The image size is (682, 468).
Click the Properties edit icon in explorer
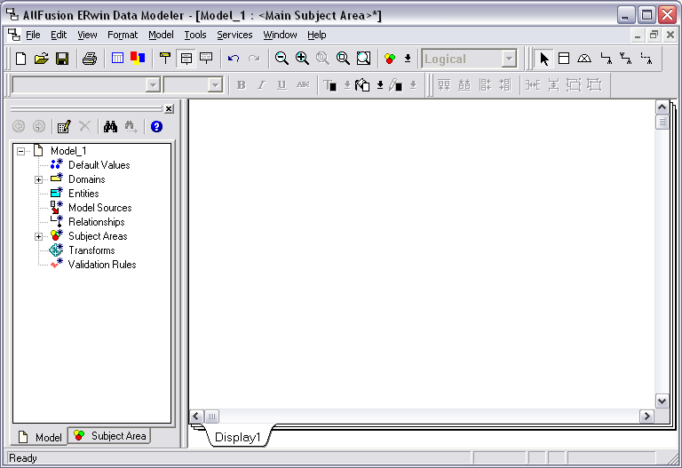click(64, 127)
